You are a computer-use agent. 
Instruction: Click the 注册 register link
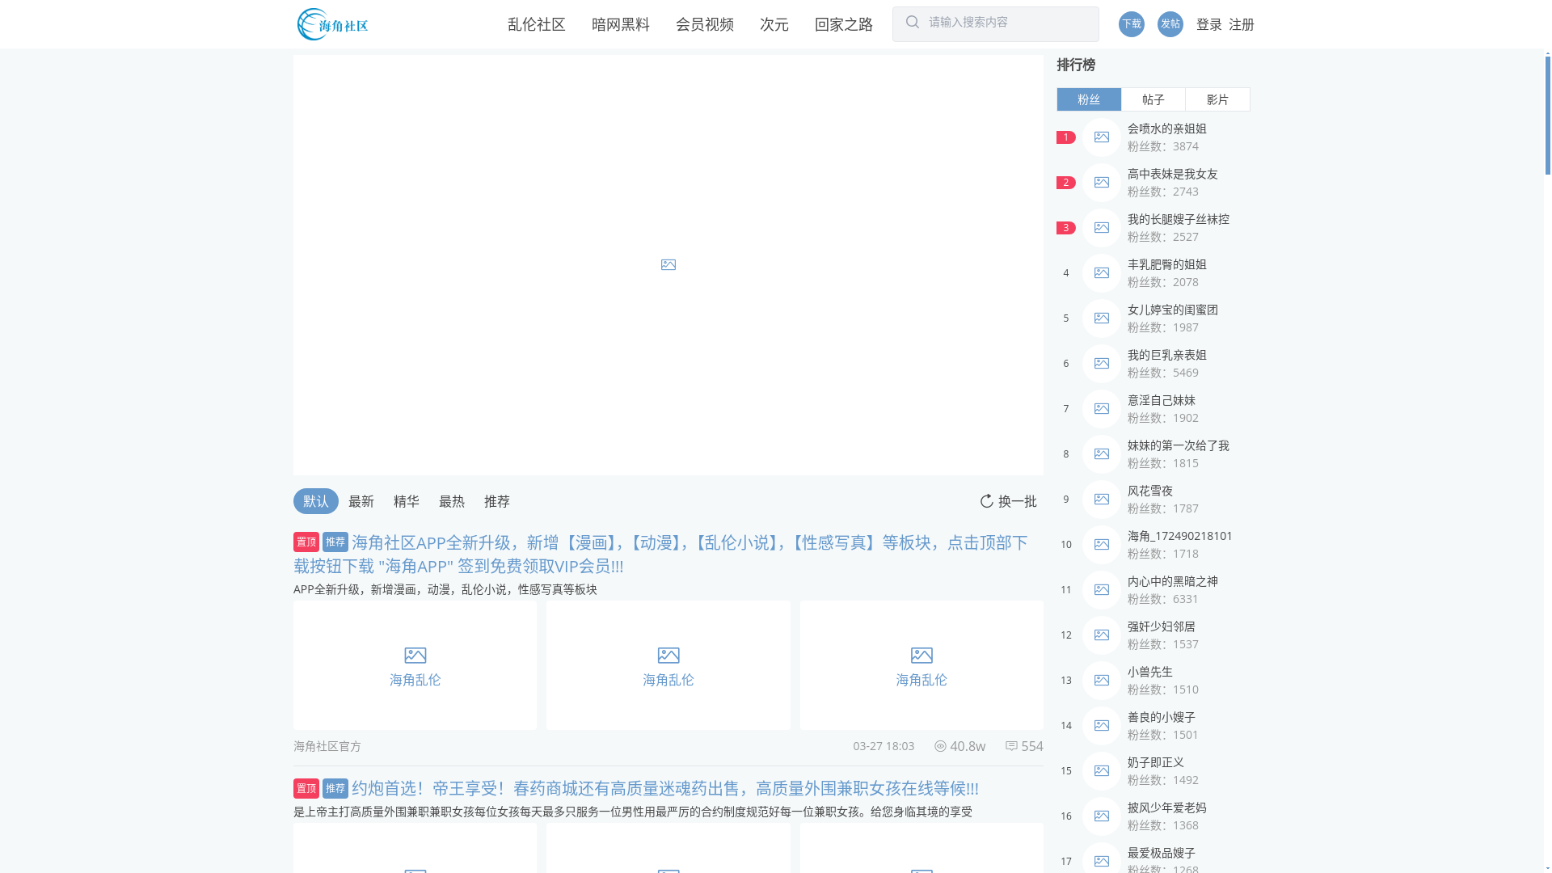(1242, 24)
